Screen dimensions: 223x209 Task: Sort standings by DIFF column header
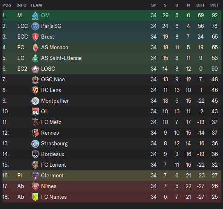[x=201, y=5]
